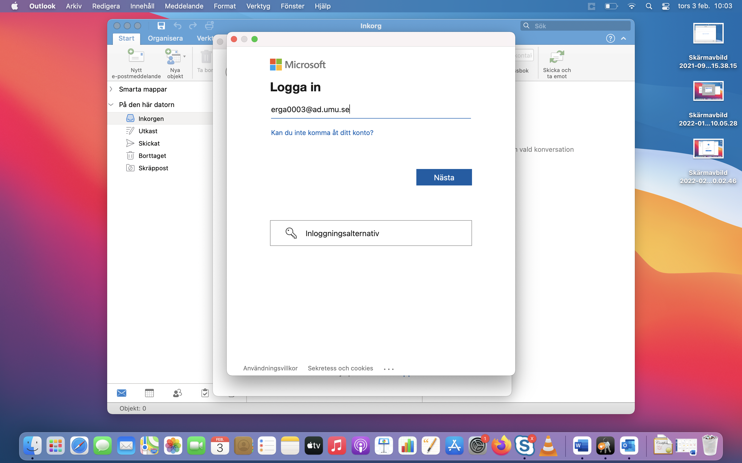Collapse the På den här datorn group
The image size is (742, 463).
pyautogui.click(x=111, y=104)
